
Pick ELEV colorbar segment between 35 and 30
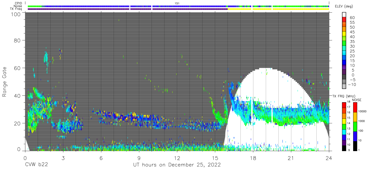point(344,43)
